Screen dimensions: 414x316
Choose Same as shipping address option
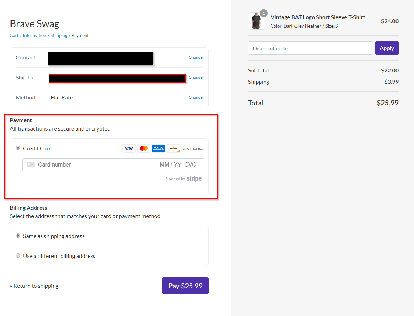[18, 236]
